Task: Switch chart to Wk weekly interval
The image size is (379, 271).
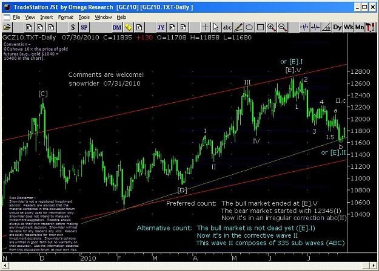Action: [x=348, y=27]
